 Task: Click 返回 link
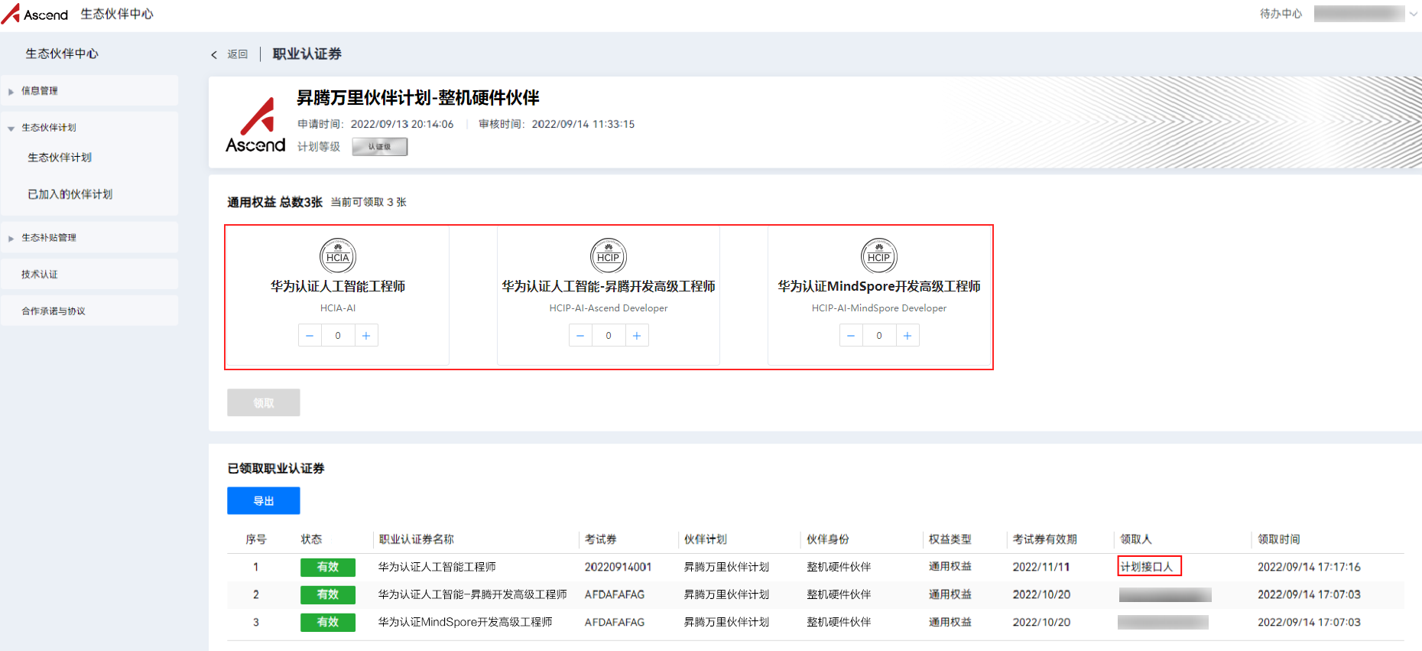[x=238, y=54]
